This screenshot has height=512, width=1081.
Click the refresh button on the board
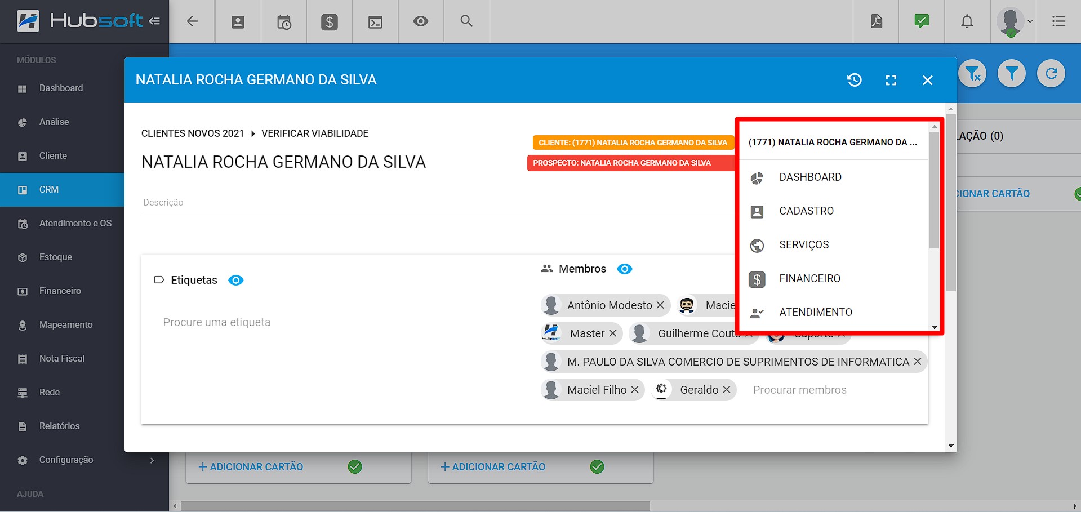point(1051,74)
